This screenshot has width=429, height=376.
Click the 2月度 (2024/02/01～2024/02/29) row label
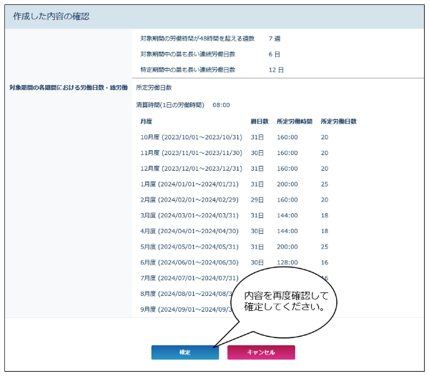point(188,200)
